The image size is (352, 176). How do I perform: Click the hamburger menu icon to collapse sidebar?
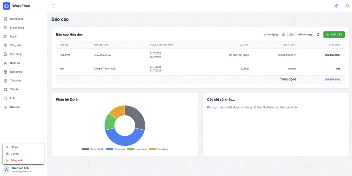(53, 6)
